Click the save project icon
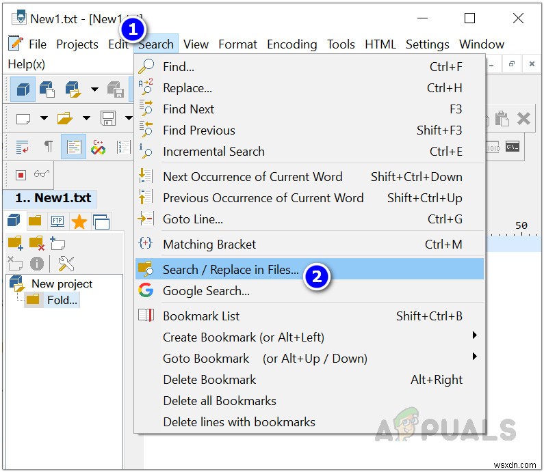The image size is (544, 472). pyautogui.click(x=115, y=89)
